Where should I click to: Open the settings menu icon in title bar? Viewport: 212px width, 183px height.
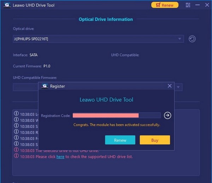tap(188, 5)
